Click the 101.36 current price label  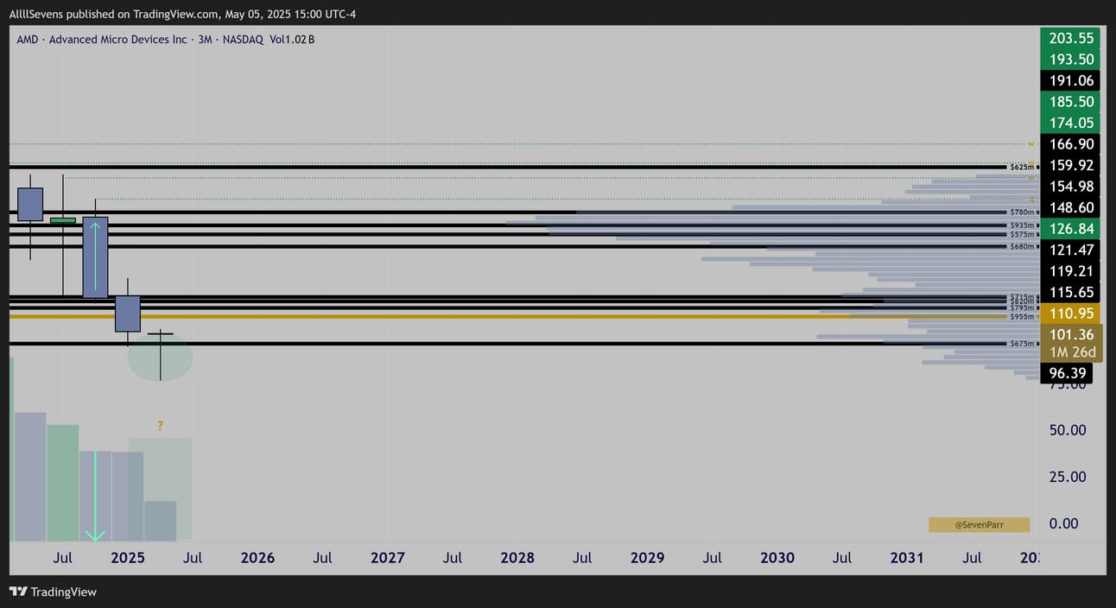click(x=1071, y=335)
